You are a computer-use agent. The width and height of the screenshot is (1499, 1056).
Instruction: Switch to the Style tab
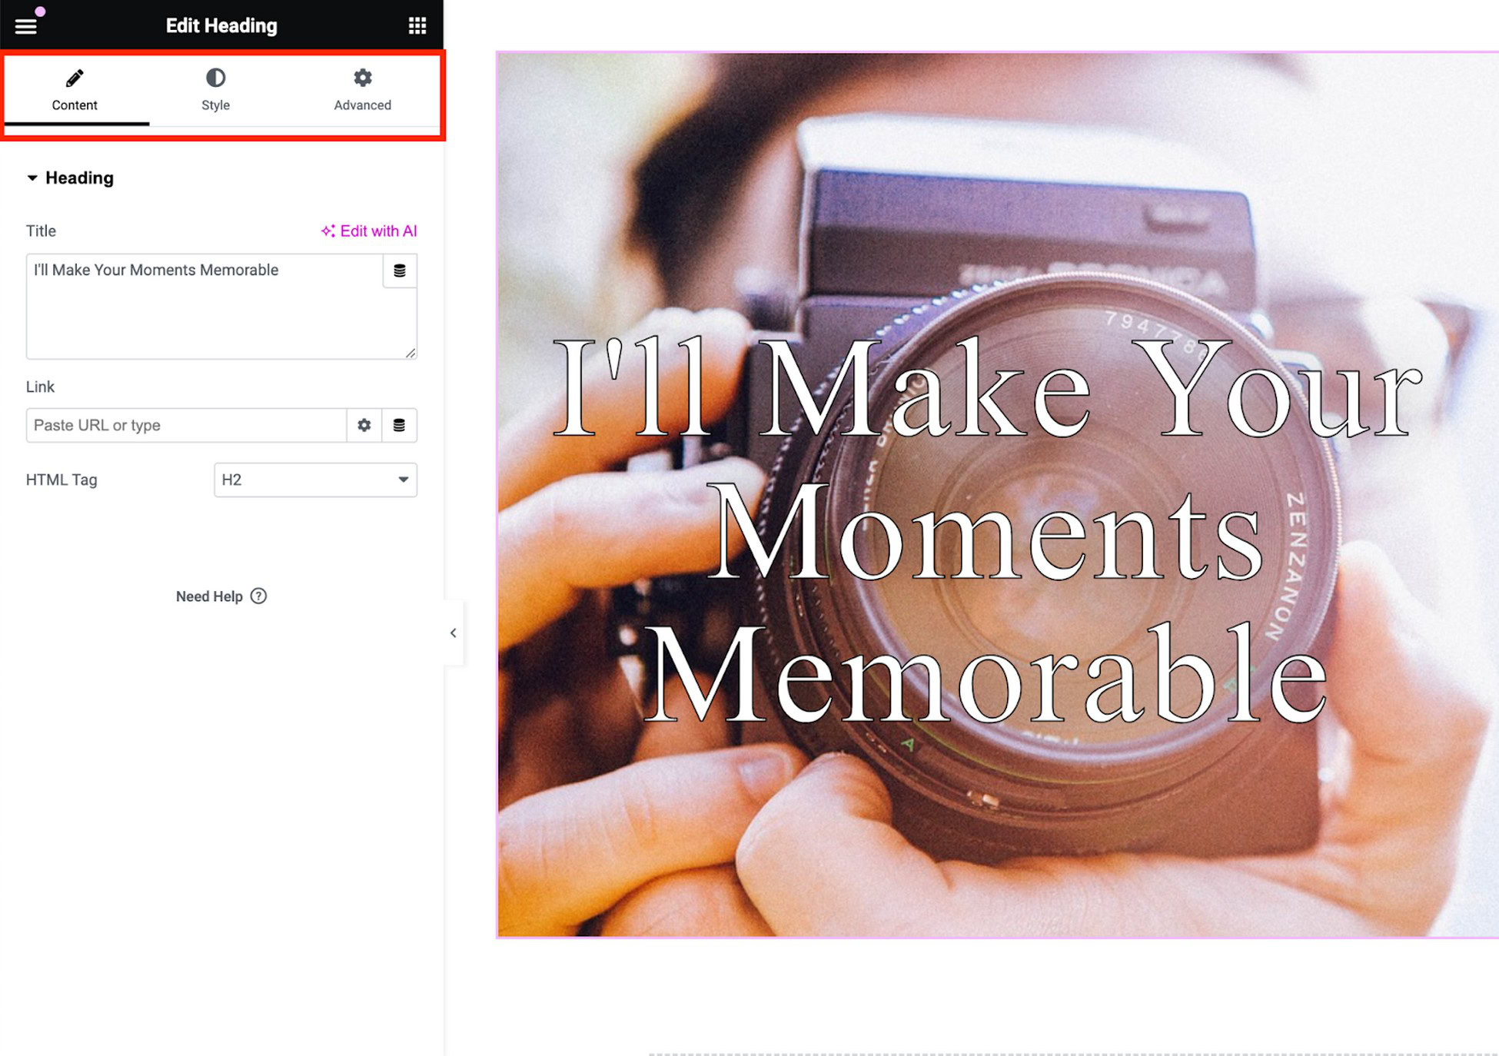point(215,92)
